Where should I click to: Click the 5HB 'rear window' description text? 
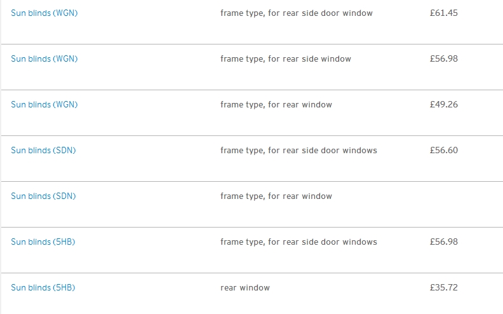[x=245, y=288]
